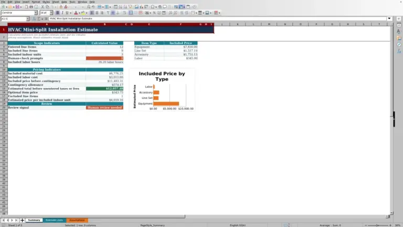This screenshot has width=403, height=227.
Task: Click the Clear direct formatting icon
Action: pyautogui.click(x=66, y=7)
